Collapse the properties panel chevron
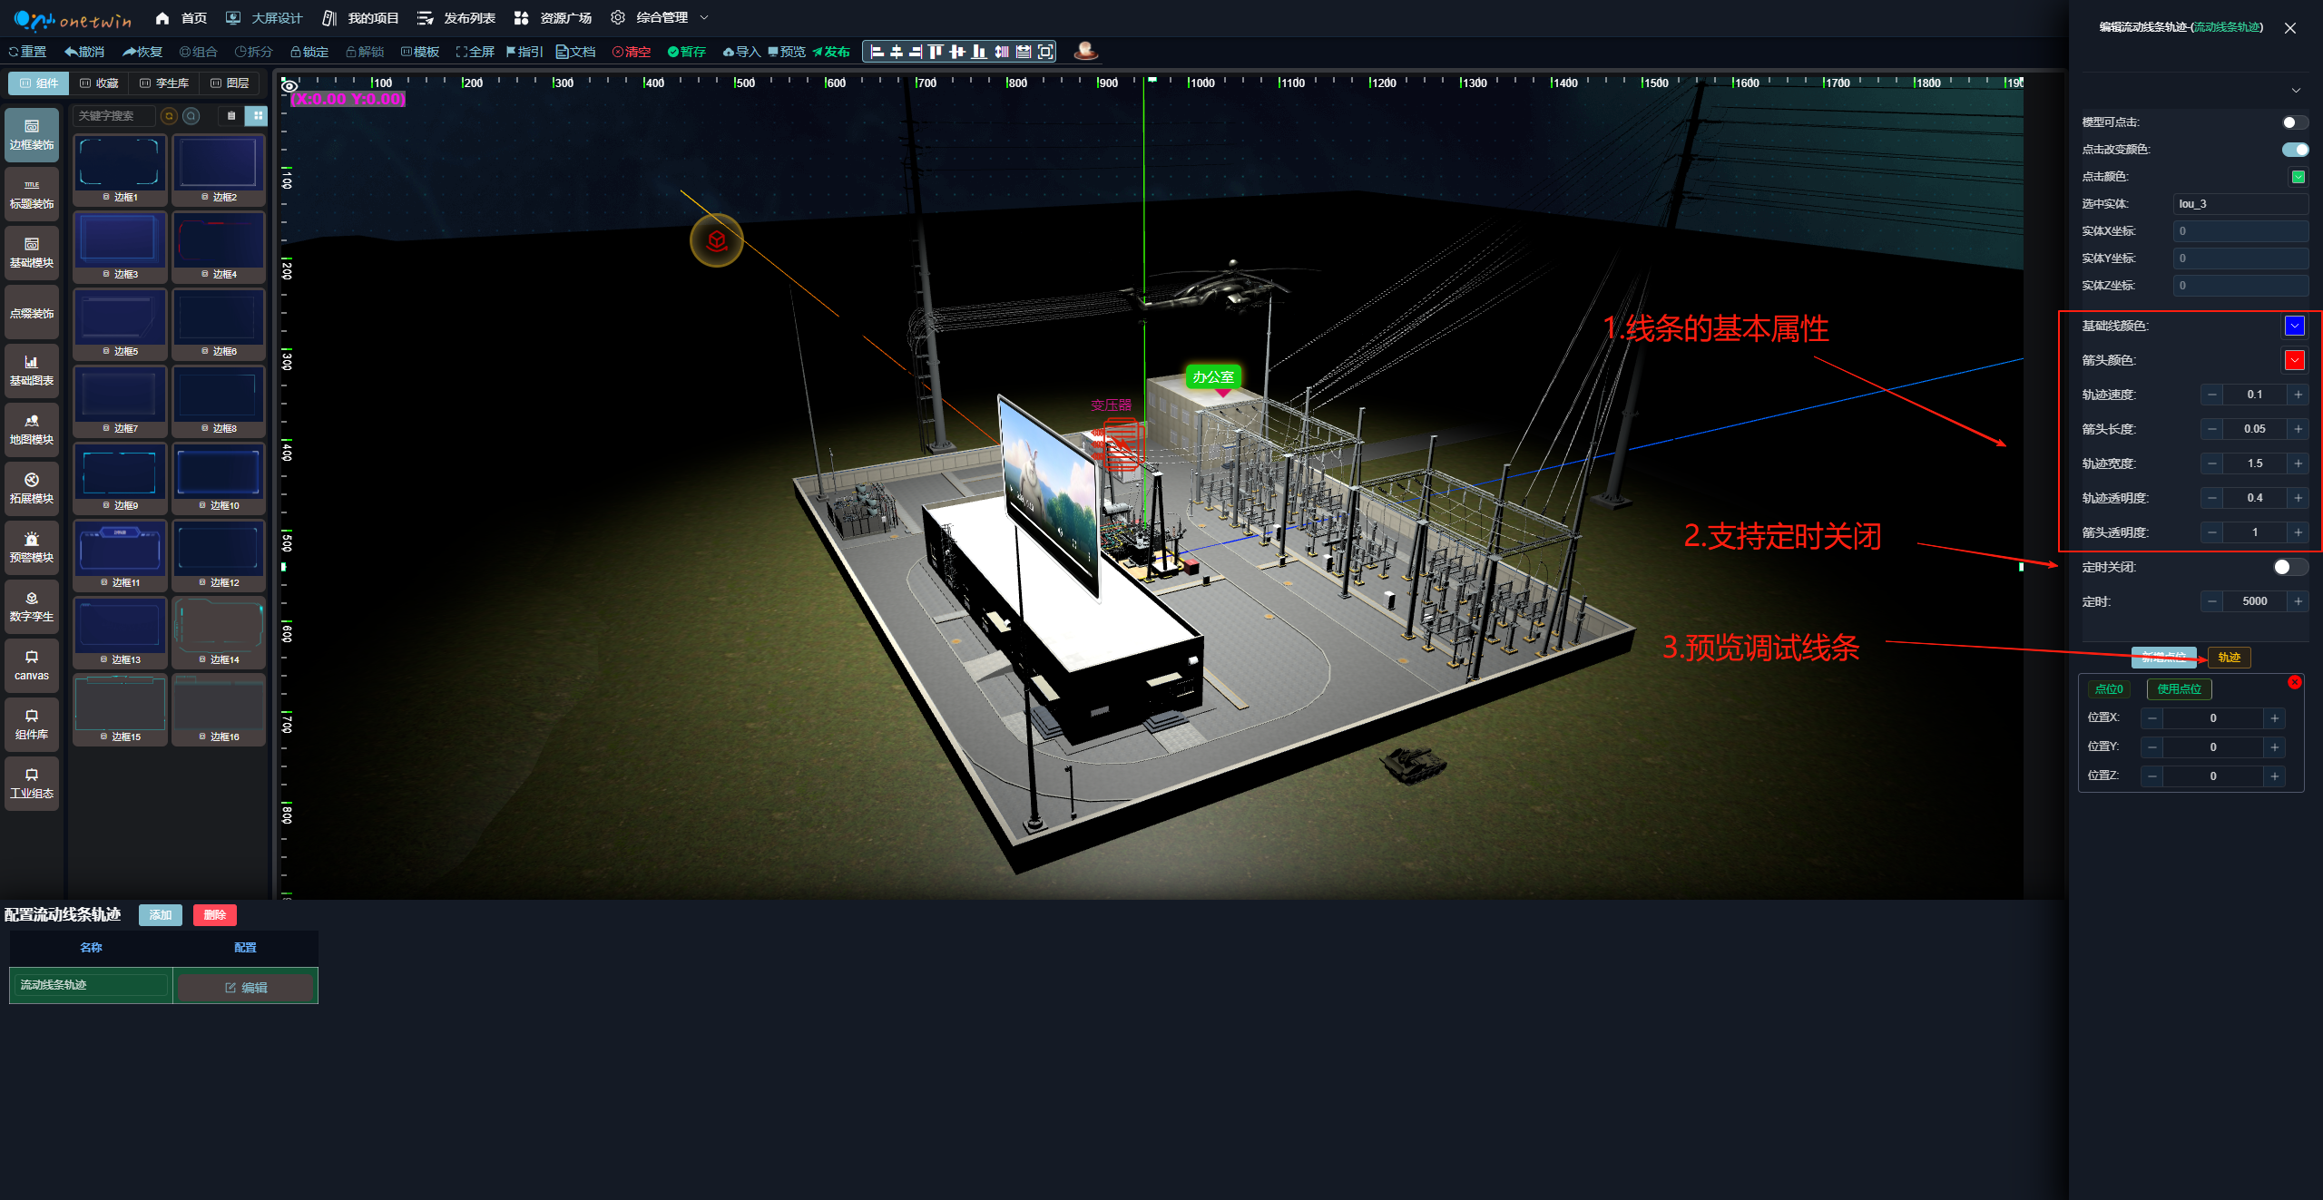The image size is (2323, 1200). click(x=2296, y=91)
